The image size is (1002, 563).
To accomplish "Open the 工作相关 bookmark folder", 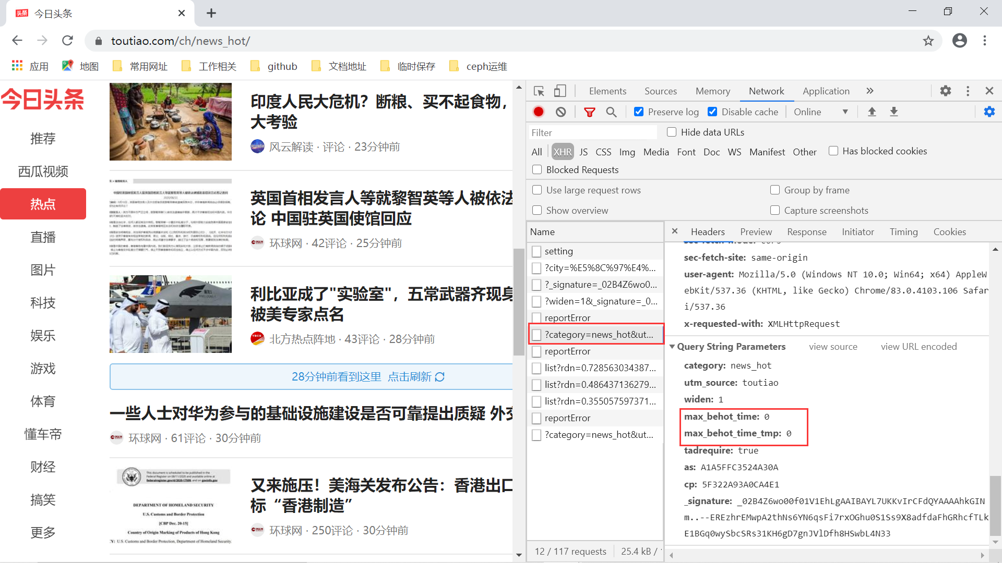I will [x=209, y=66].
